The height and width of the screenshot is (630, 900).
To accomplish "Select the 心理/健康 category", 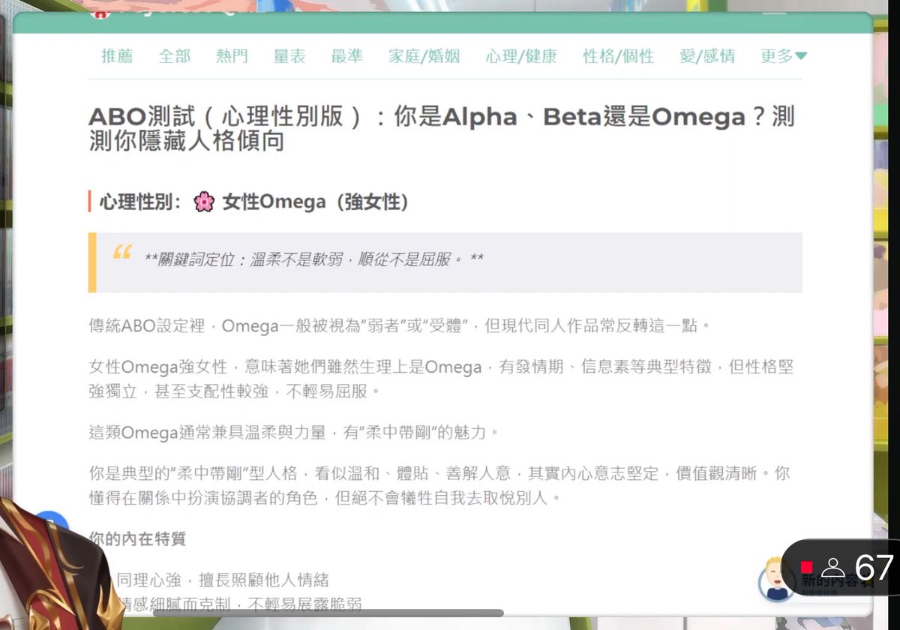I will coord(521,56).
